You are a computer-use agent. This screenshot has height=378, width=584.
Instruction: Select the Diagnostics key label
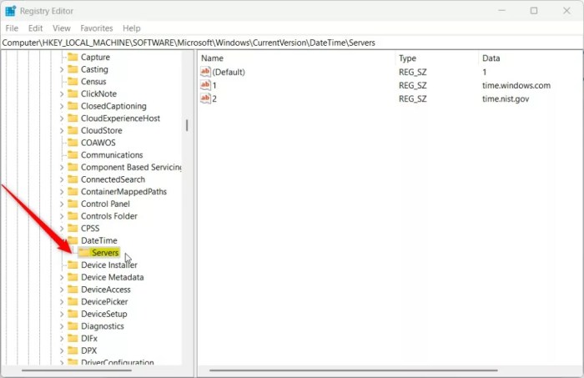pyautogui.click(x=103, y=326)
